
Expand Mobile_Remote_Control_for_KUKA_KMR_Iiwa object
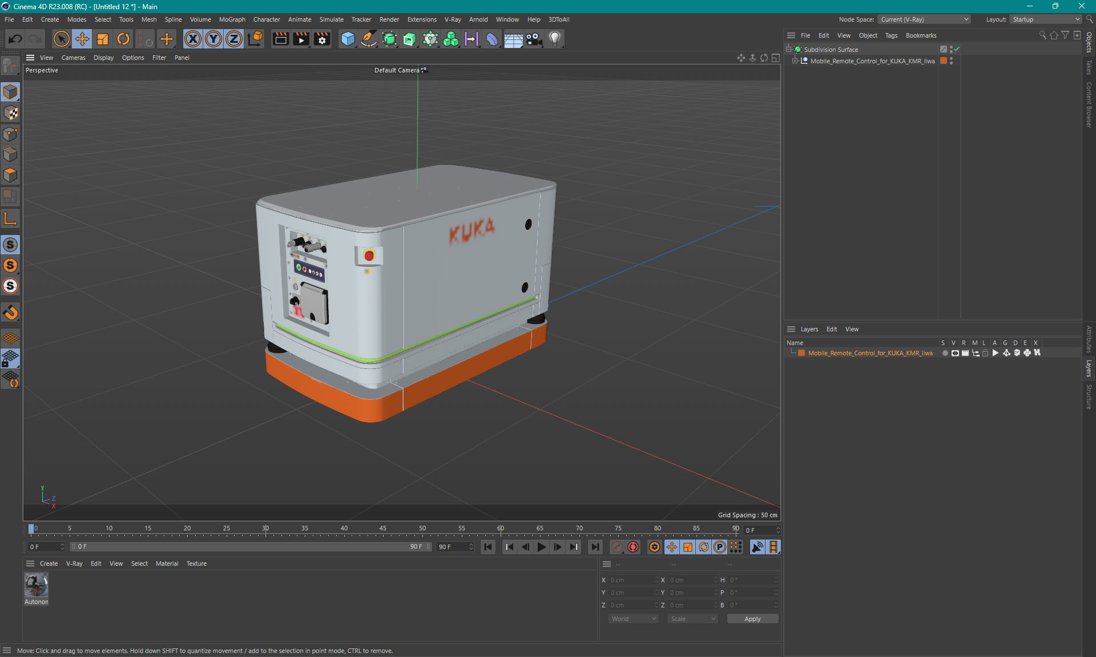(795, 61)
